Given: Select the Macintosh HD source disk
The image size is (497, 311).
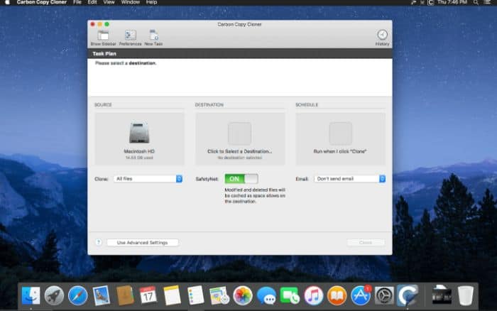Looking at the screenshot, I should point(139,139).
